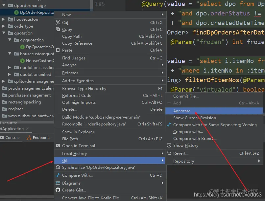Choose Build Module 'cupboarderp-server.main'
Viewport: 265px width, 201px height.
click(x=110, y=117)
